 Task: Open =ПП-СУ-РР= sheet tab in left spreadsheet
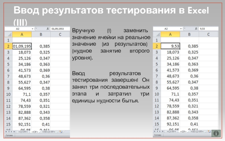[49, 132]
